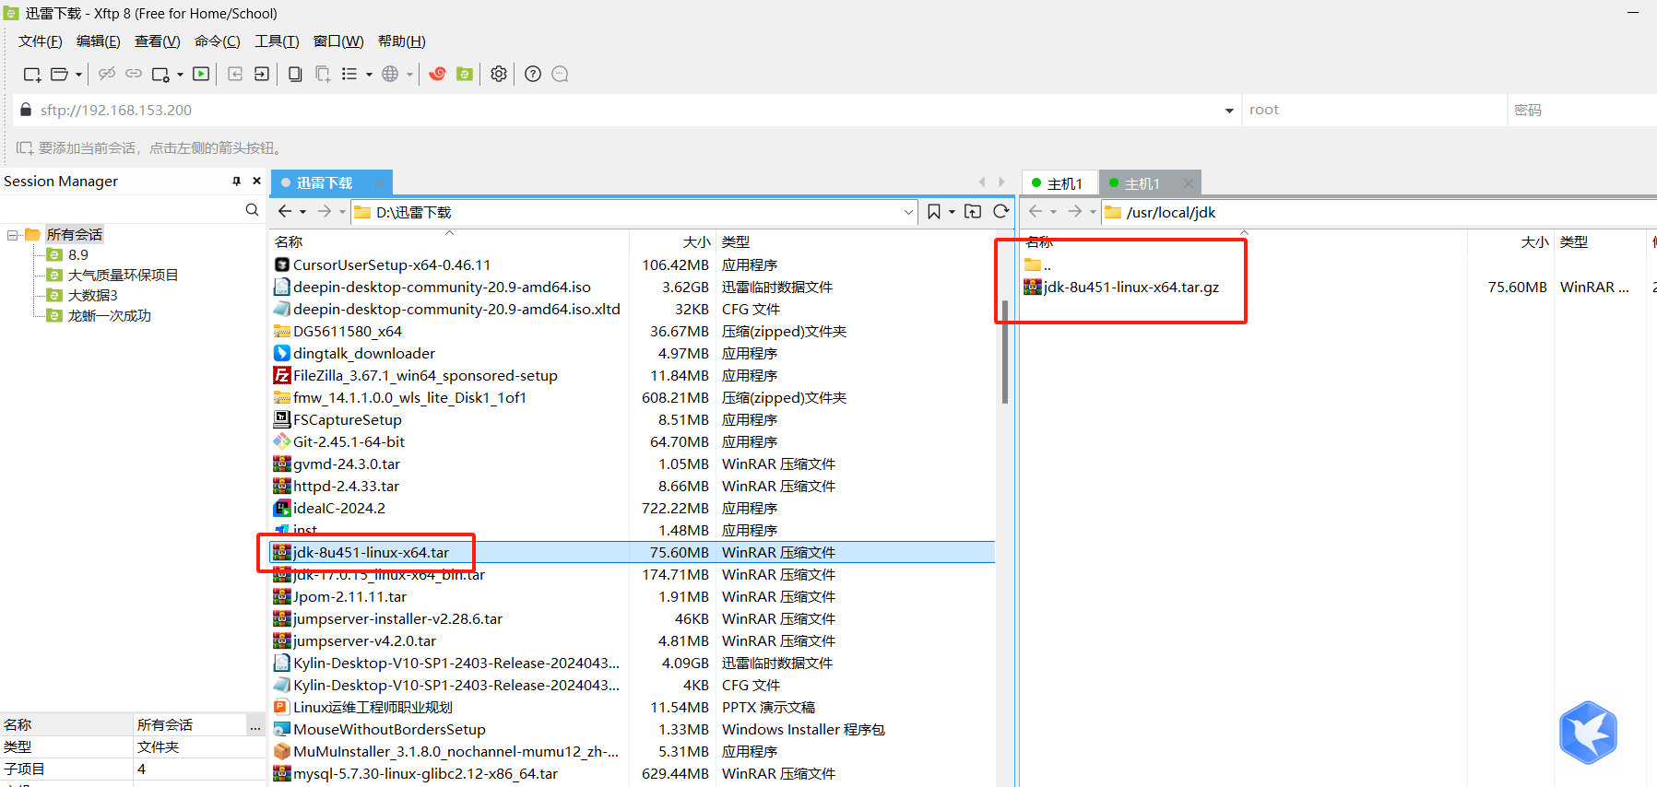Open the 窗口(W) menu
Image resolution: width=1657 pixels, height=787 pixels.
click(338, 41)
